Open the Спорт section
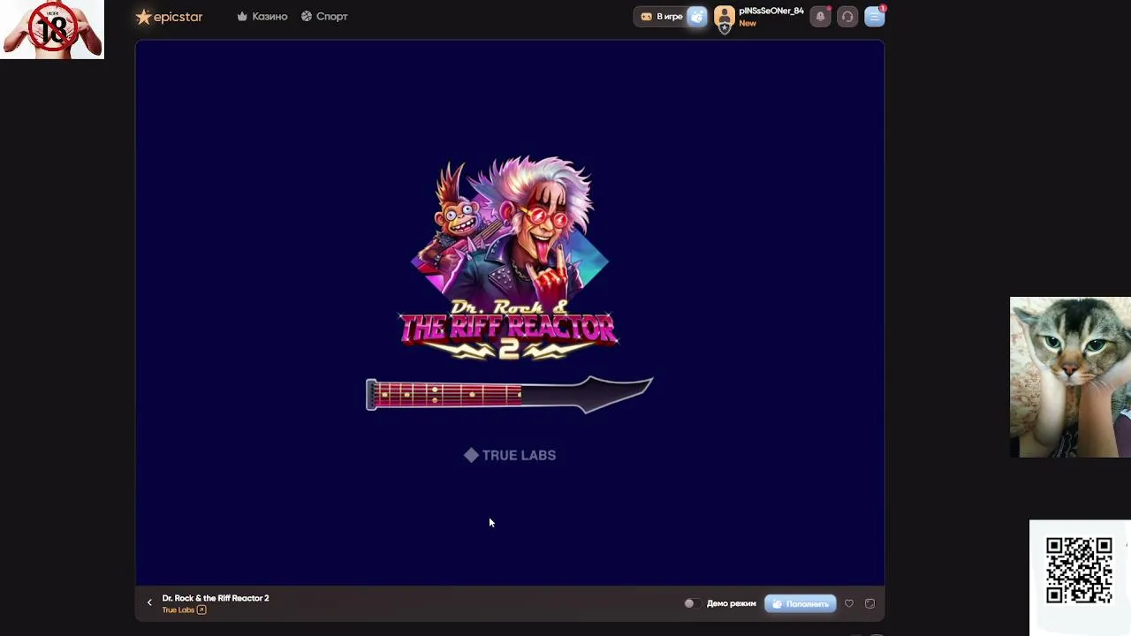 click(x=324, y=16)
